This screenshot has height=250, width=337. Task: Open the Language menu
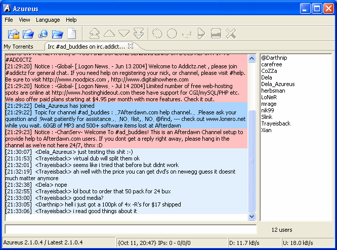pyautogui.click(x=48, y=20)
